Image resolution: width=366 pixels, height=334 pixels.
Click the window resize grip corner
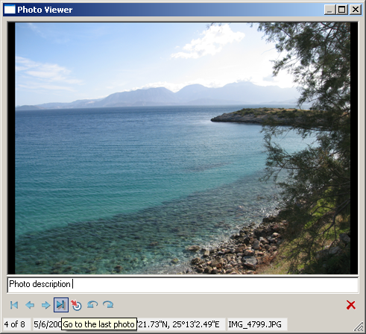point(359,327)
